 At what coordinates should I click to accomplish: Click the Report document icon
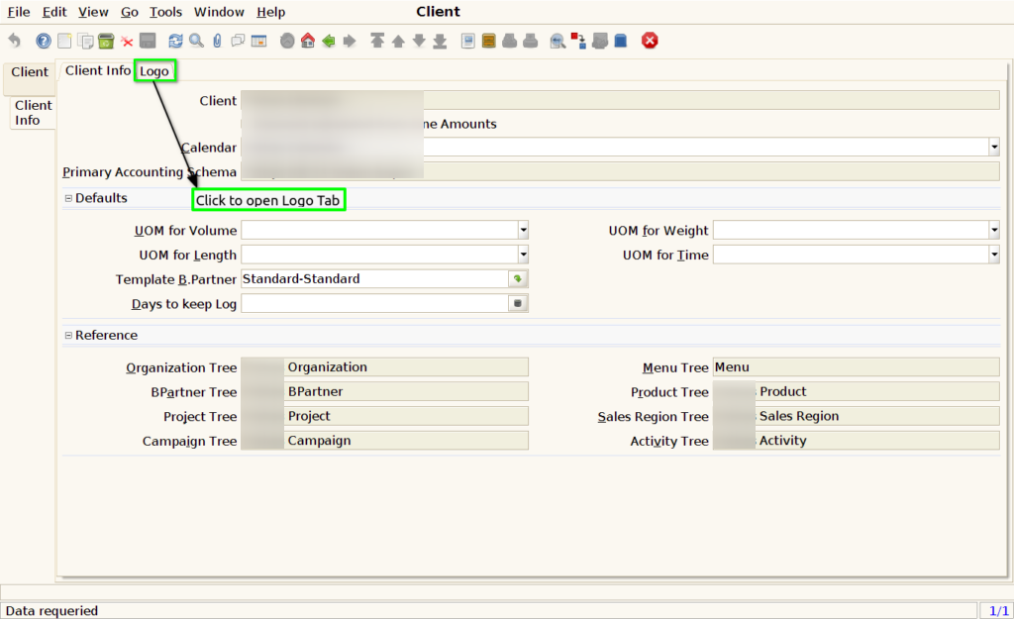pyautogui.click(x=468, y=41)
